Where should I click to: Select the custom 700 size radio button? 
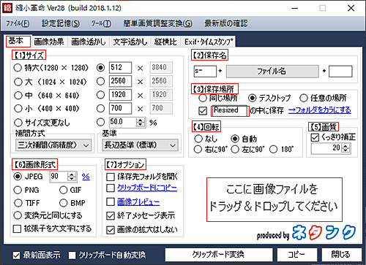(x=100, y=108)
